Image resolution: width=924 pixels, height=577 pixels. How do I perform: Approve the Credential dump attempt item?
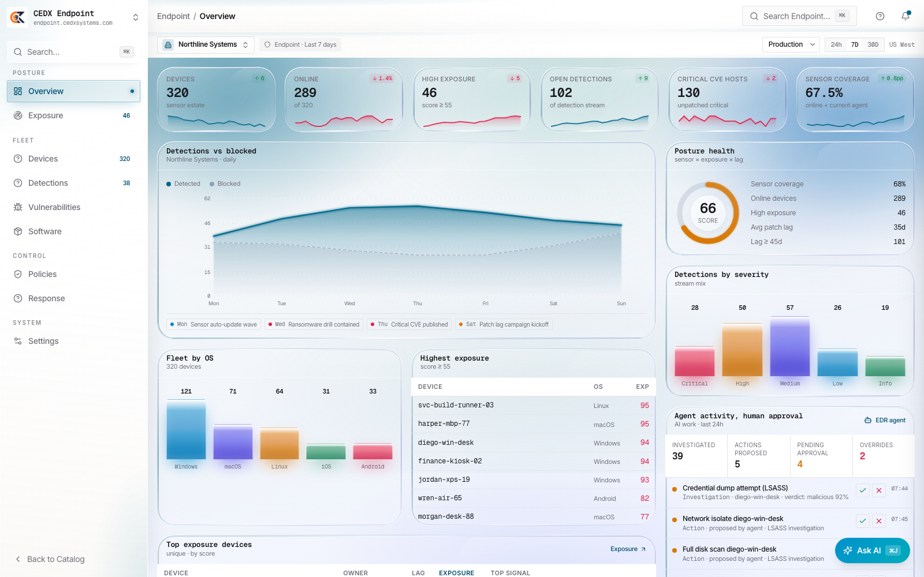863,490
